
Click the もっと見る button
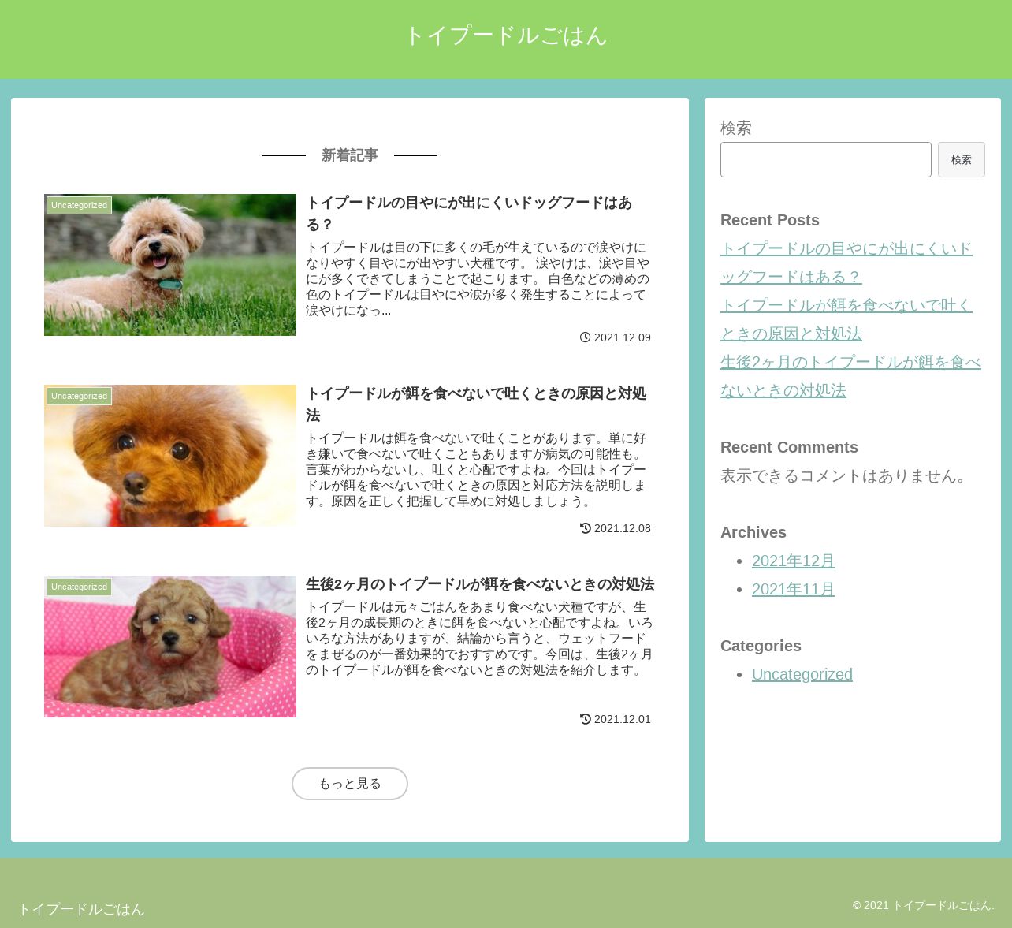(x=350, y=784)
